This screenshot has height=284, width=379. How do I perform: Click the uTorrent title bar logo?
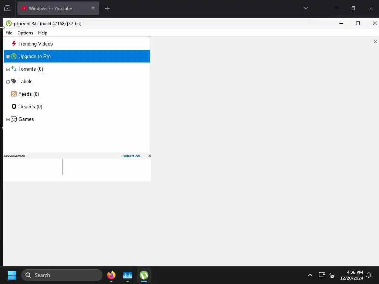coord(9,23)
